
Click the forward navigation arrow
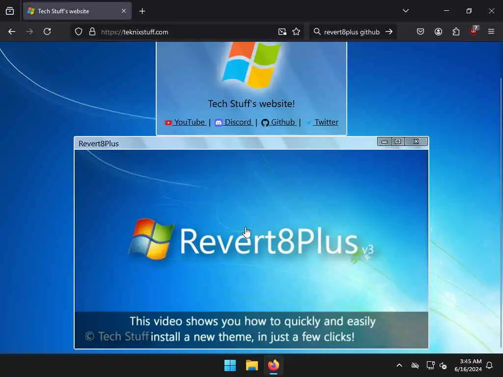pos(29,32)
